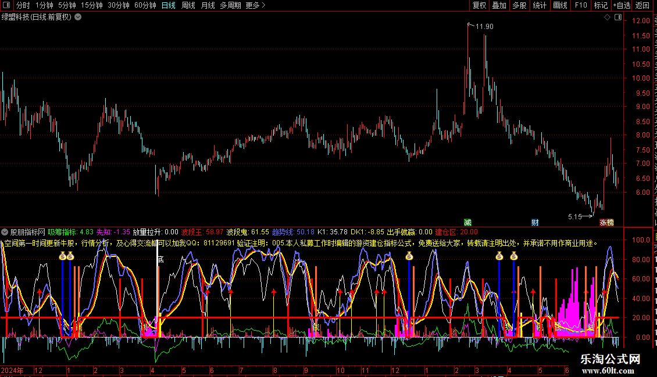
Task: Select the 15分钟 period
Action: (92, 5)
